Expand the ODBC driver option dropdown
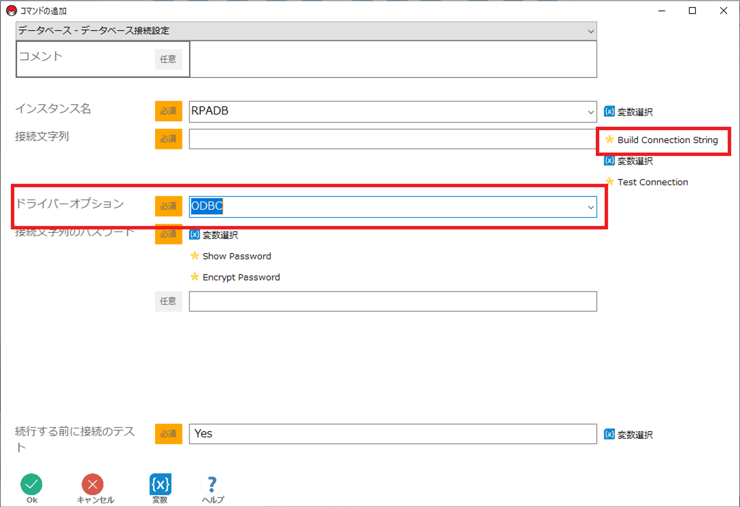Screen dimensions: 740x507 pyautogui.click(x=591, y=207)
